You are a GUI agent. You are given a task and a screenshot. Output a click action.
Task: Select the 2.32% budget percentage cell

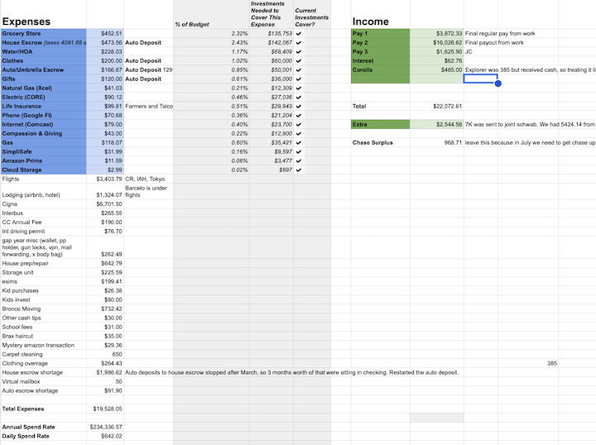tap(211, 33)
